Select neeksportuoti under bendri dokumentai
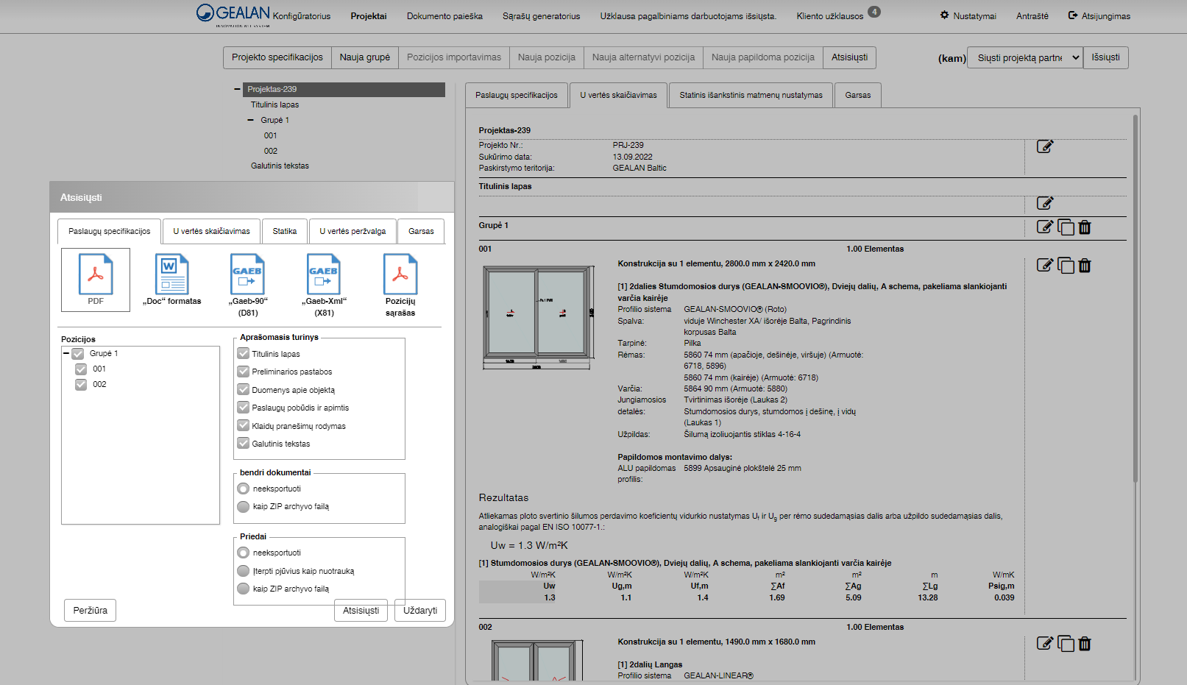Viewport: 1187px width, 685px height. [x=244, y=489]
